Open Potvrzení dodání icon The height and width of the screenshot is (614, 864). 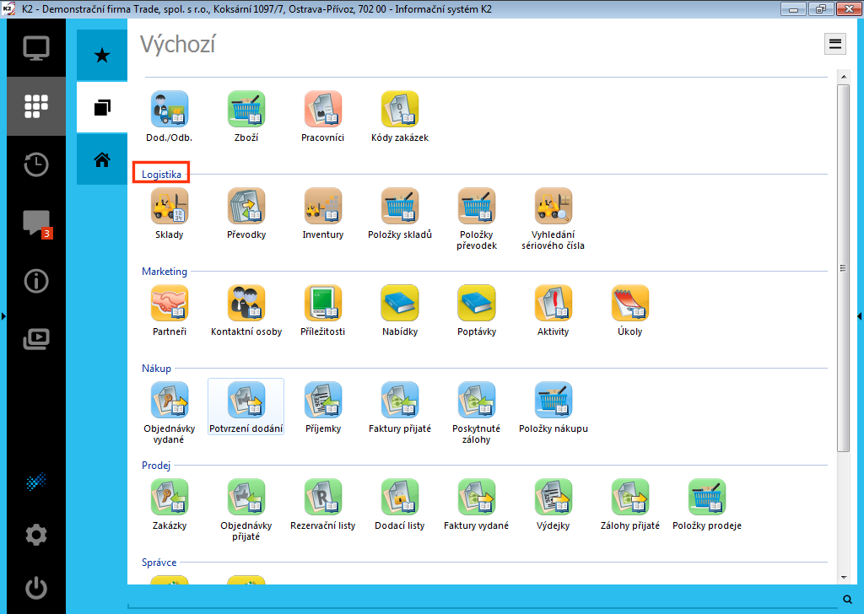246,400
